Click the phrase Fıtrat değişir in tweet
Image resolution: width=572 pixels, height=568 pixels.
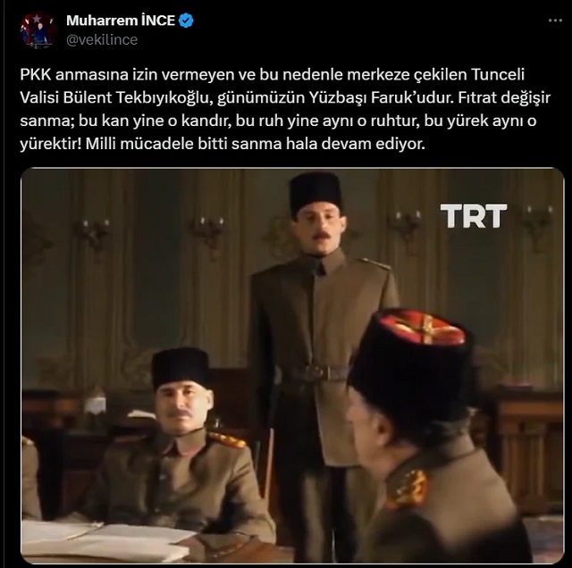pos(503,97)
